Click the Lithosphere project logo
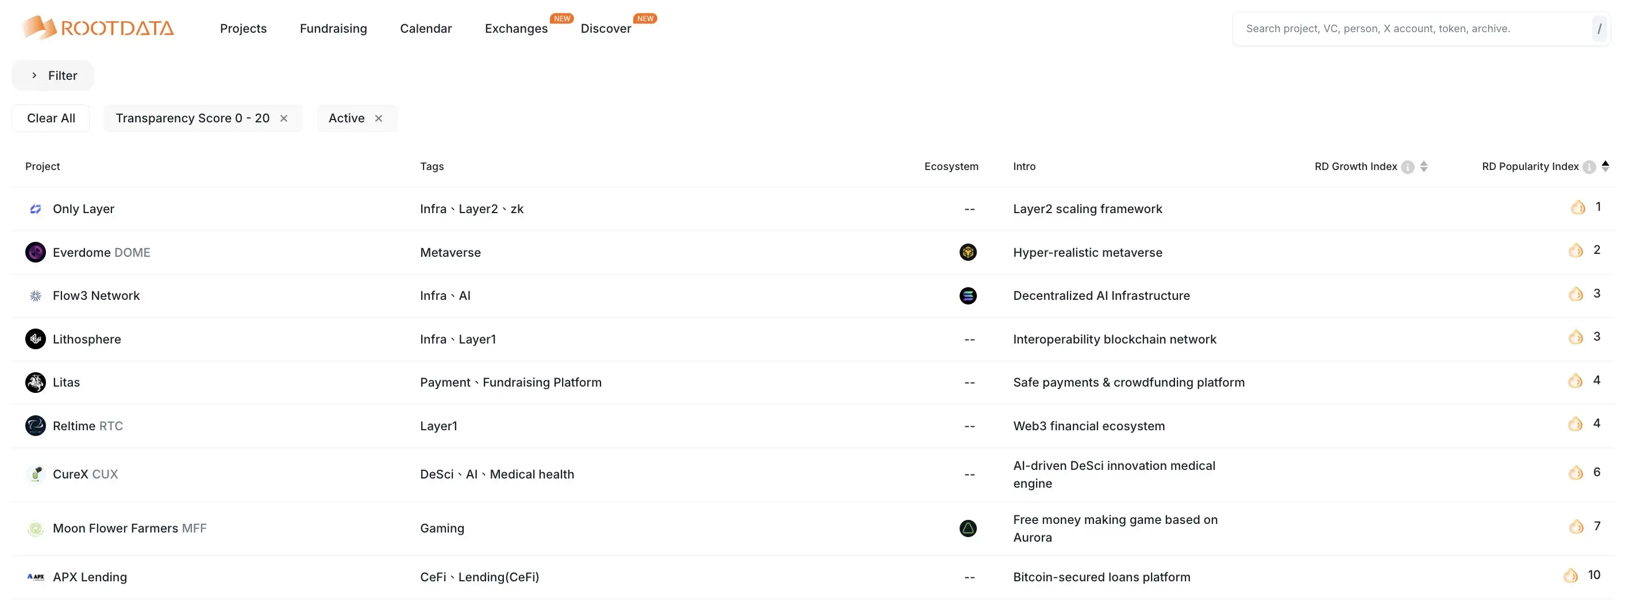 tap(35, 338)
